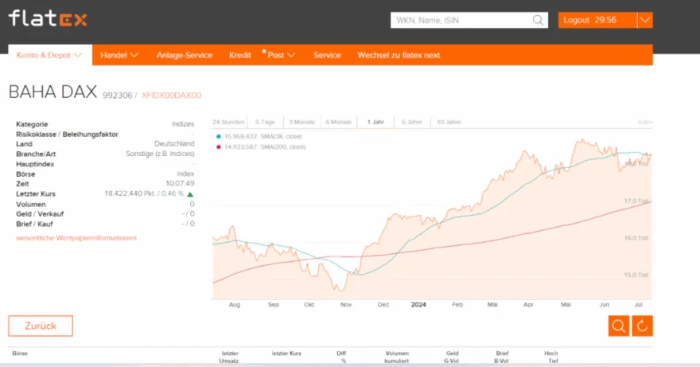Viewport: 700px width, 367px height.
Task: Click the green up-arrow next to Letzter Kurs
Action: (x=190, y=194)
